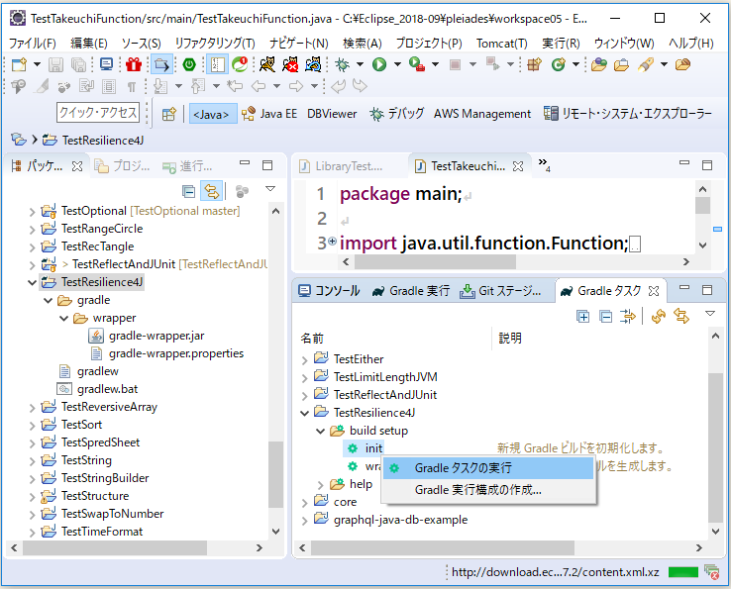Click the Last Edit Location back arrow icon
This screenshot has width=731, height=589.
click(235, 86)
